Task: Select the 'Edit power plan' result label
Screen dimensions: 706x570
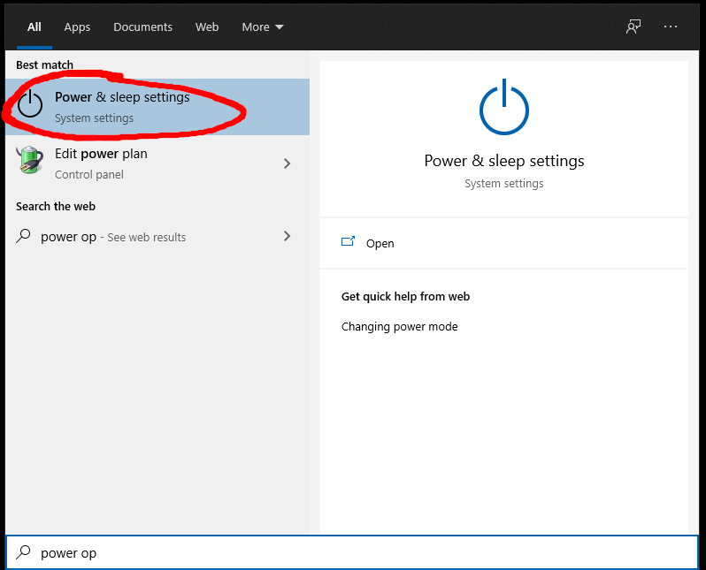Action: (x=101, y=154)
